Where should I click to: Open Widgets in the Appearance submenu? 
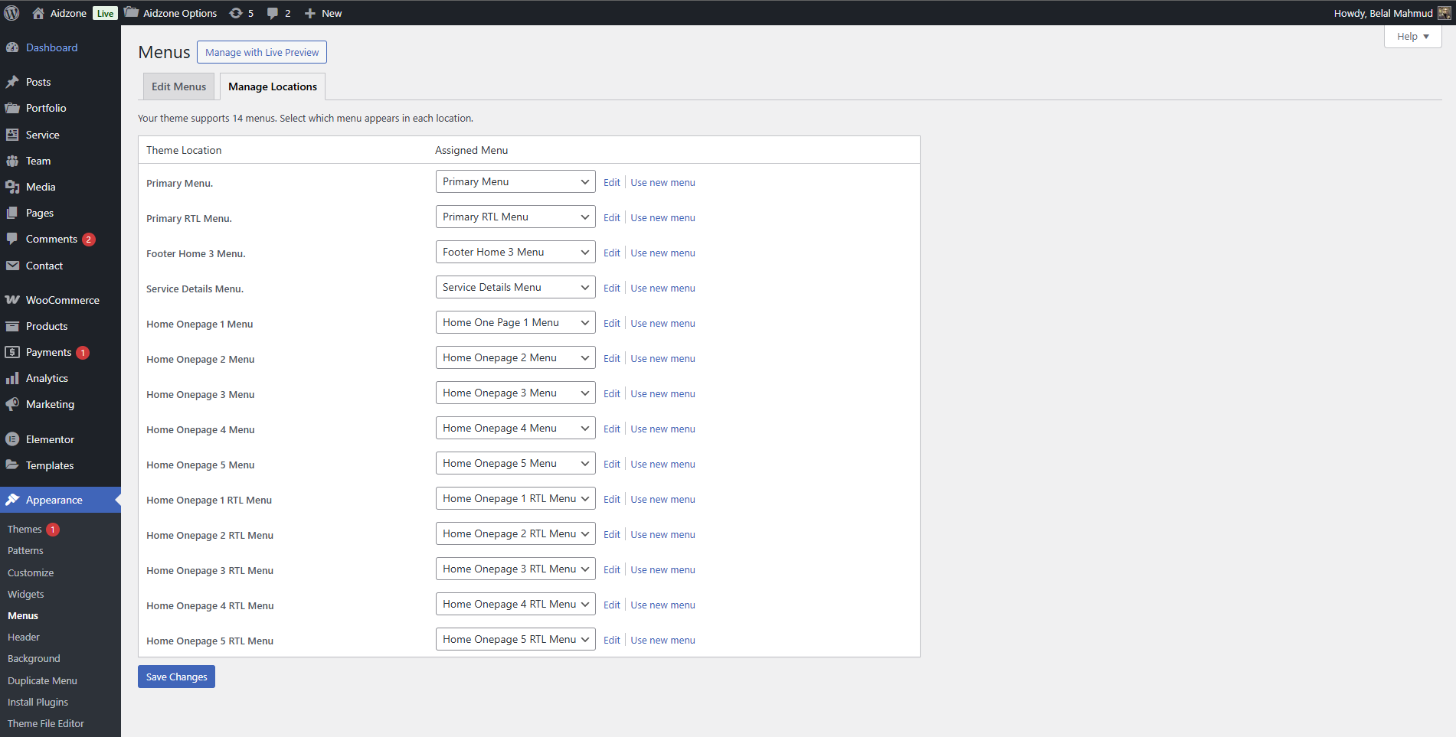click(26, 594)
